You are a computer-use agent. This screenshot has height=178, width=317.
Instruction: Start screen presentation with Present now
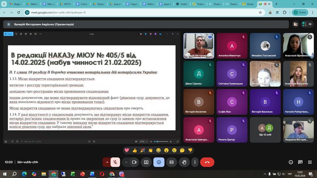pos(146,162)
